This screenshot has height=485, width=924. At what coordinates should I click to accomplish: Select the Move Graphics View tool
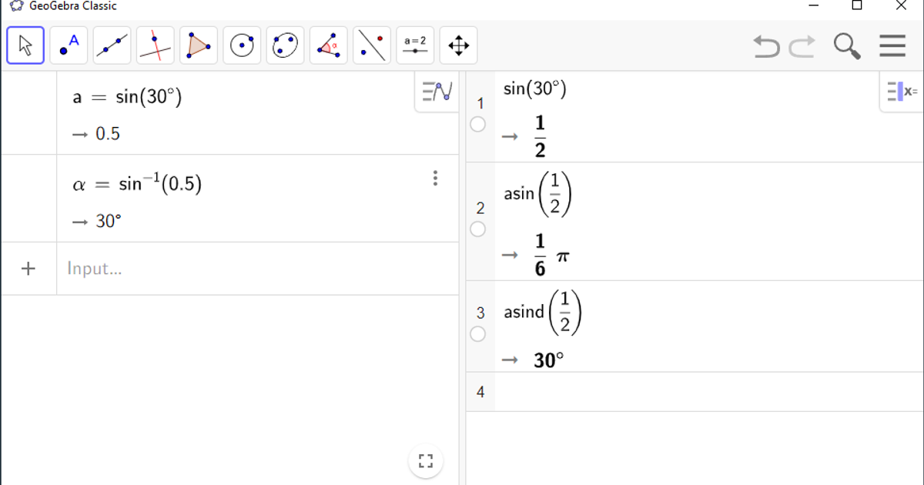click(458, 45)
